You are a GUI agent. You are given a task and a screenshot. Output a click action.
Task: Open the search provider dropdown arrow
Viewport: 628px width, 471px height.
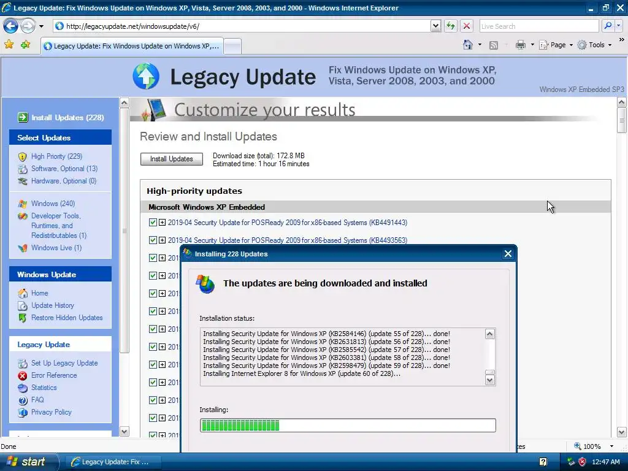pos(618,26)
